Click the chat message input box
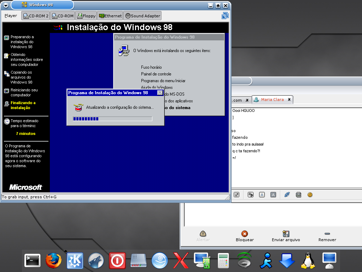The height and width of the screenshot is (272, 362). [273, 215]
